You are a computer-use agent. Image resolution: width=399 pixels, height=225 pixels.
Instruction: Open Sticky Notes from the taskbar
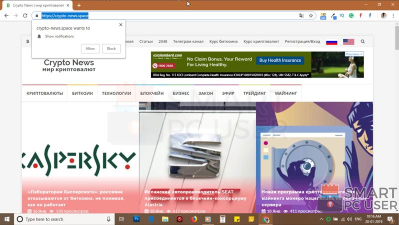[x=237, y=219]
